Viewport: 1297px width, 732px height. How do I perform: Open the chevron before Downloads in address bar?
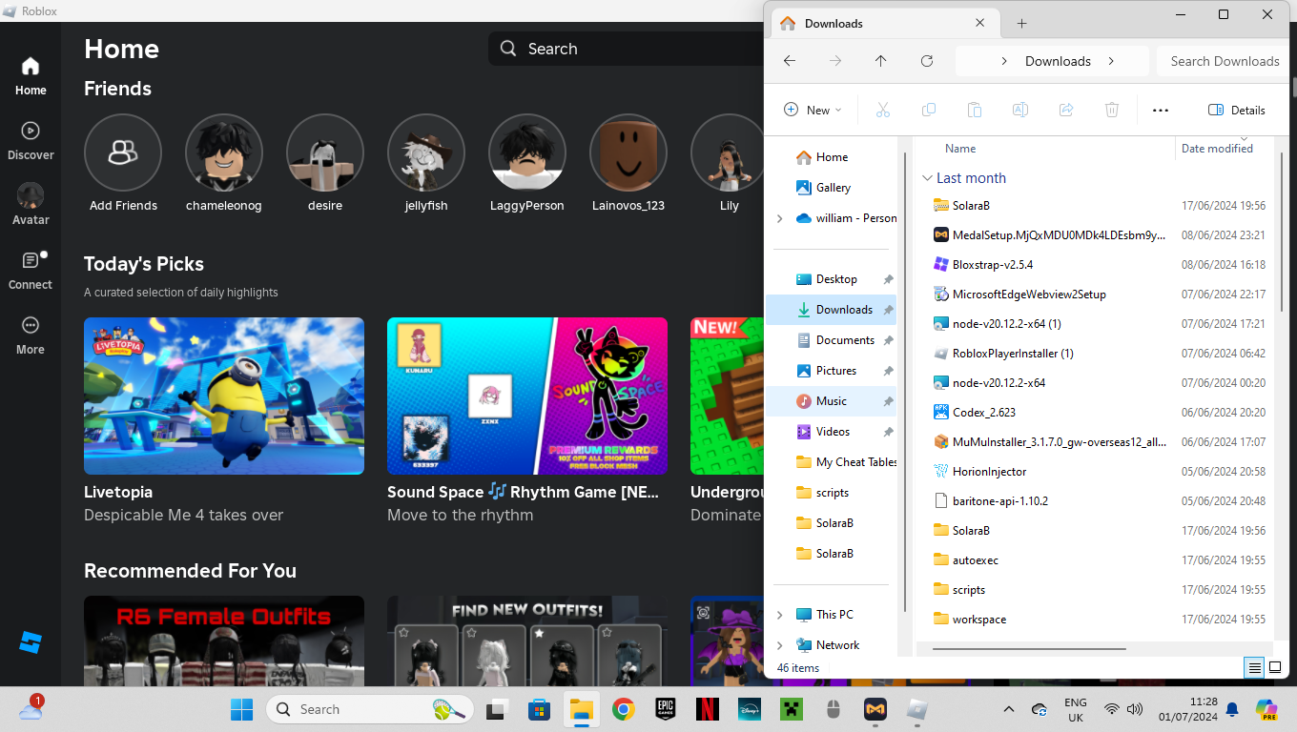tap(1004, 61)
